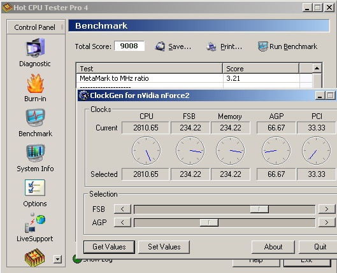The height and width of the screenshot is (273, 337).
Task: Print benchmark results via the Print icon
Action: point(212,46)
